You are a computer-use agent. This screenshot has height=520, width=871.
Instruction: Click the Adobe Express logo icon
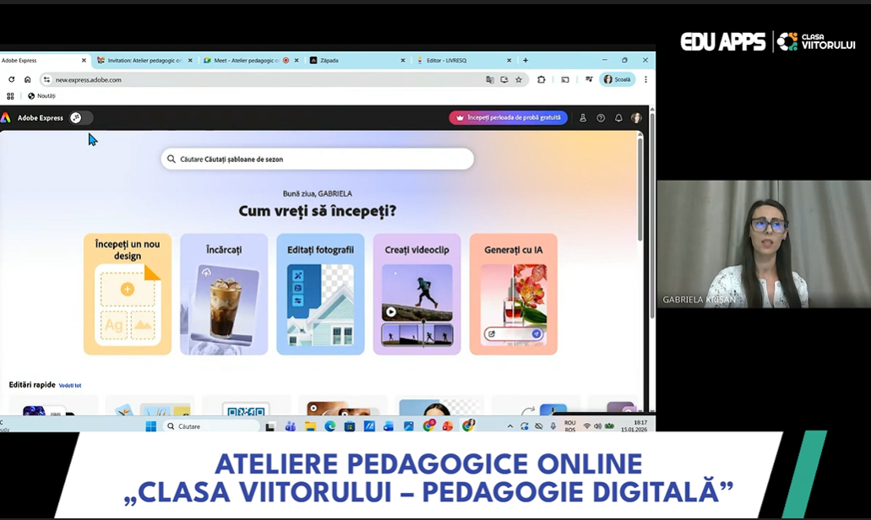click(x=6, y=117)
